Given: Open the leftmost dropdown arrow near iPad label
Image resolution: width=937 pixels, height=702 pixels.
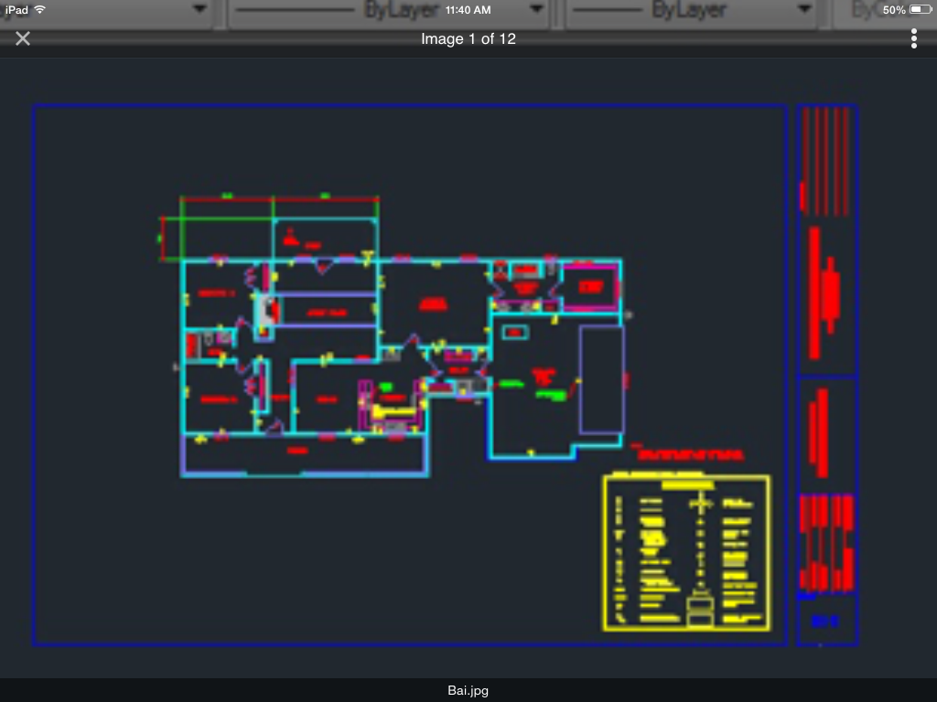Looking at the screenshot, I should (199, 11).
